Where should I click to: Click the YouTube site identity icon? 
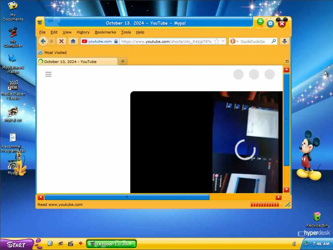click(x=84, y=41)
